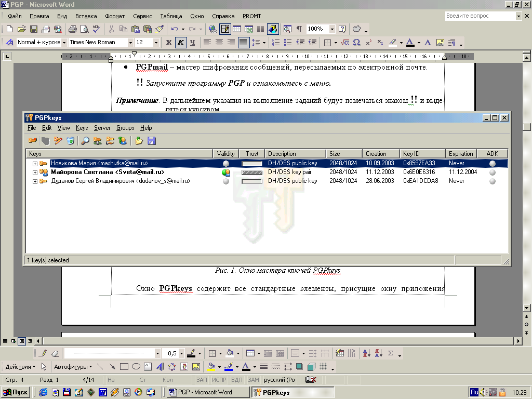Open the Groups menu in PGPkeys
This screenshot has height=399, width=532.
click(125, 128)
